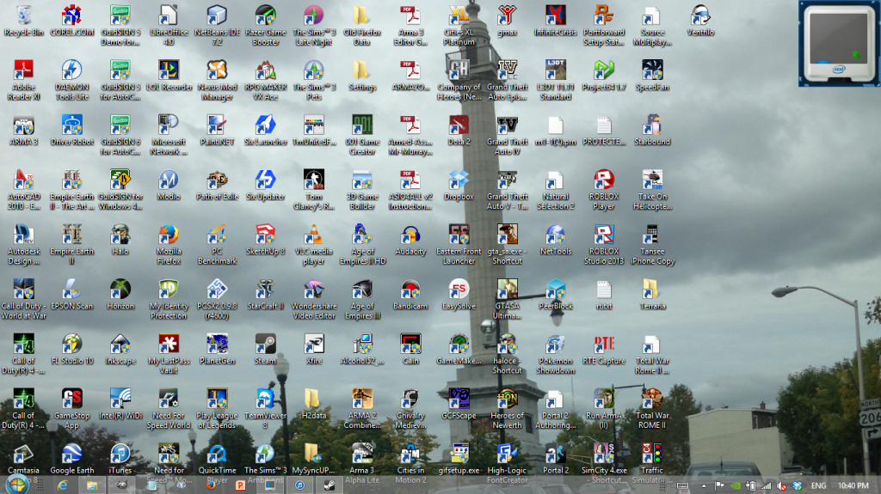Open the Dropbox tray icon

(x=797, y=486)
